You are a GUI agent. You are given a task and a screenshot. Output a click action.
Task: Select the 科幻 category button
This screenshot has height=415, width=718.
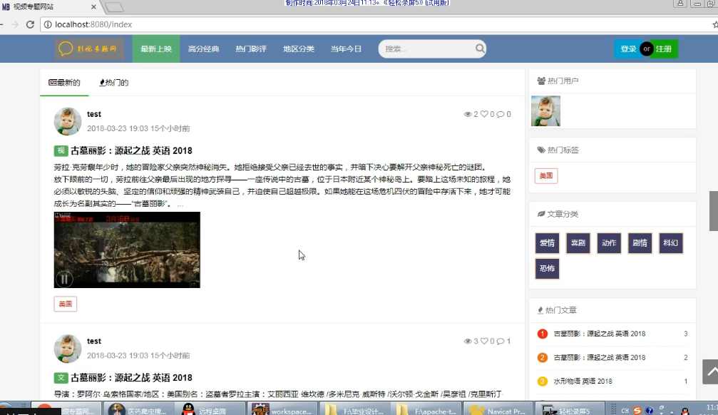[x=670, y=242]
